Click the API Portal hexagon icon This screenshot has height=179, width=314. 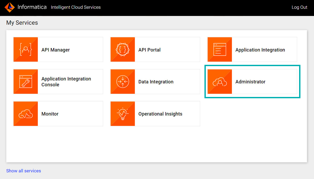pos(123,49)
